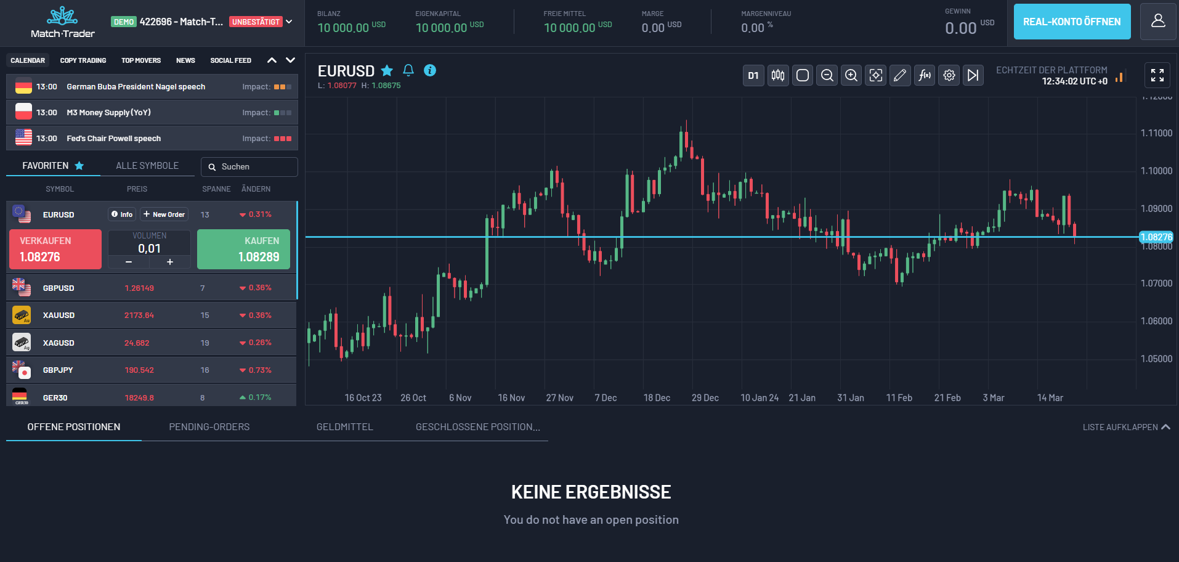This screenshot has height=562, width=1179.
Task: Switch to News tab
Action: (185, 60)
